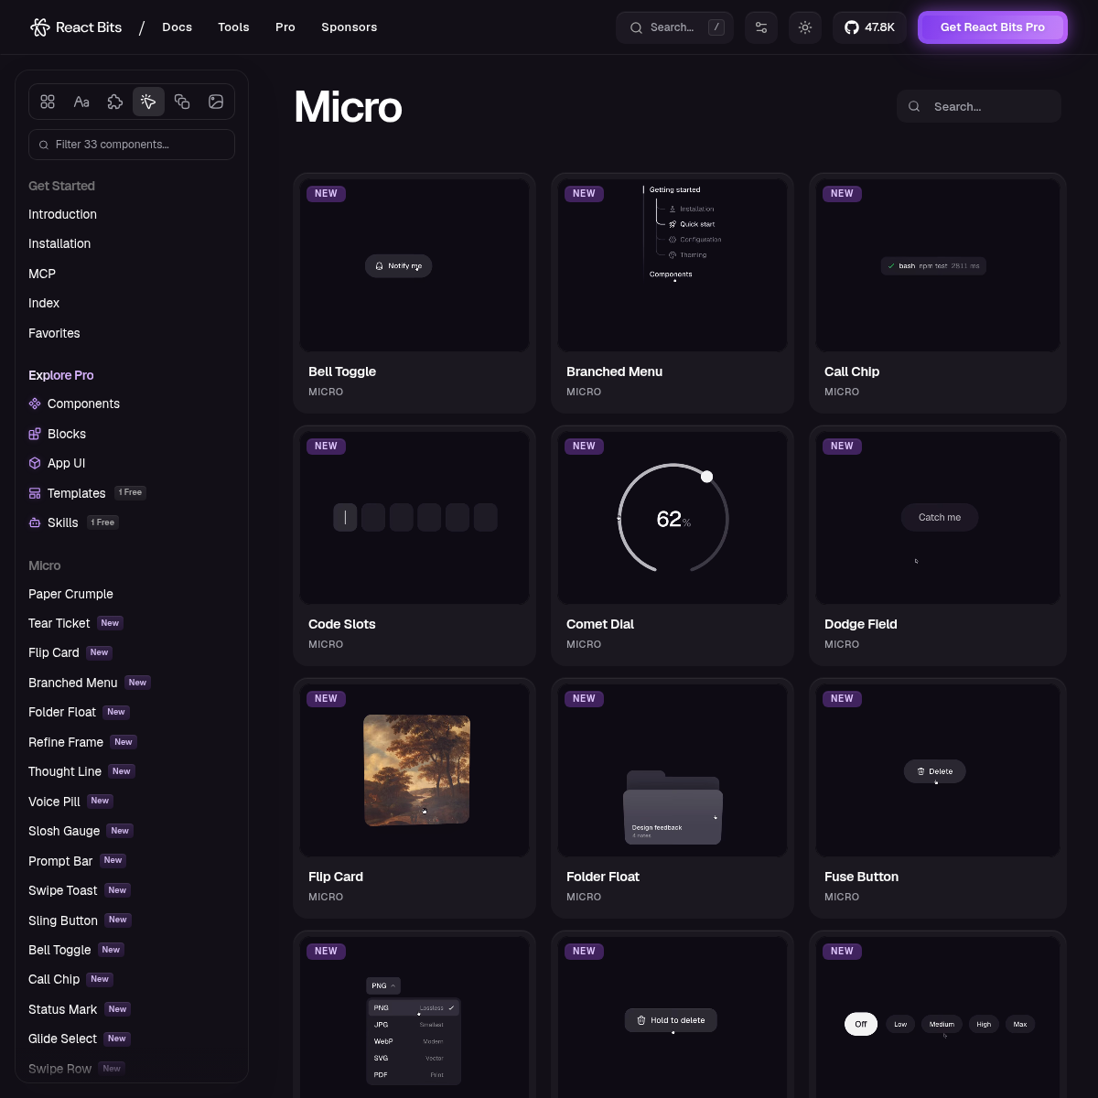
Task: Click the Micro page Search field
Action: pyautogui.click(x=979, y=106)
